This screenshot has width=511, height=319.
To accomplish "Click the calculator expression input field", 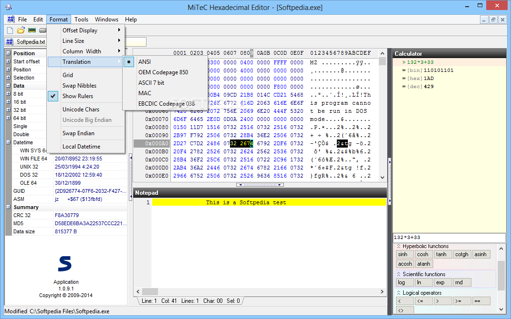I will pos(449,238).
